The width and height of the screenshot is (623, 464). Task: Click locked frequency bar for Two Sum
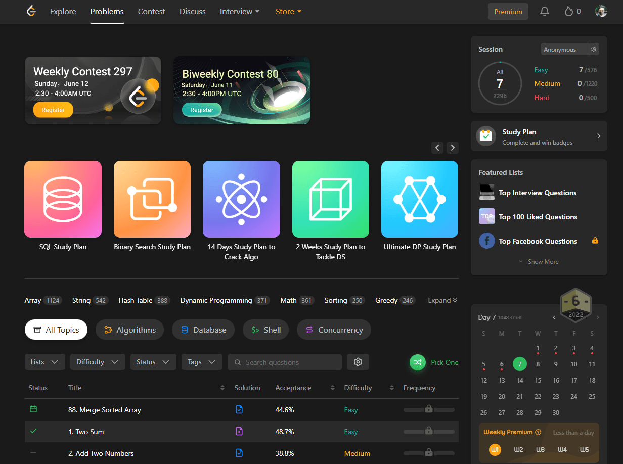(429, 431)
